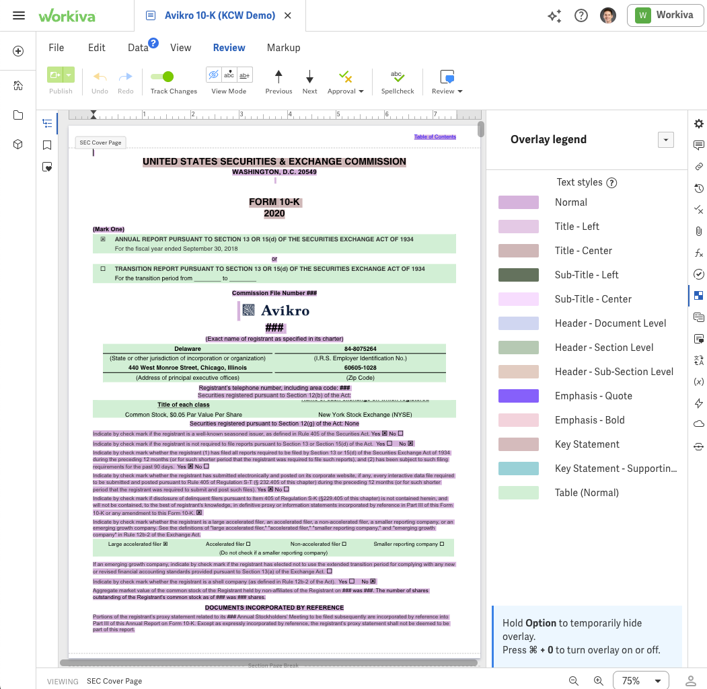
Task: Check the annual report checkbox
Action: click(103, 239)
